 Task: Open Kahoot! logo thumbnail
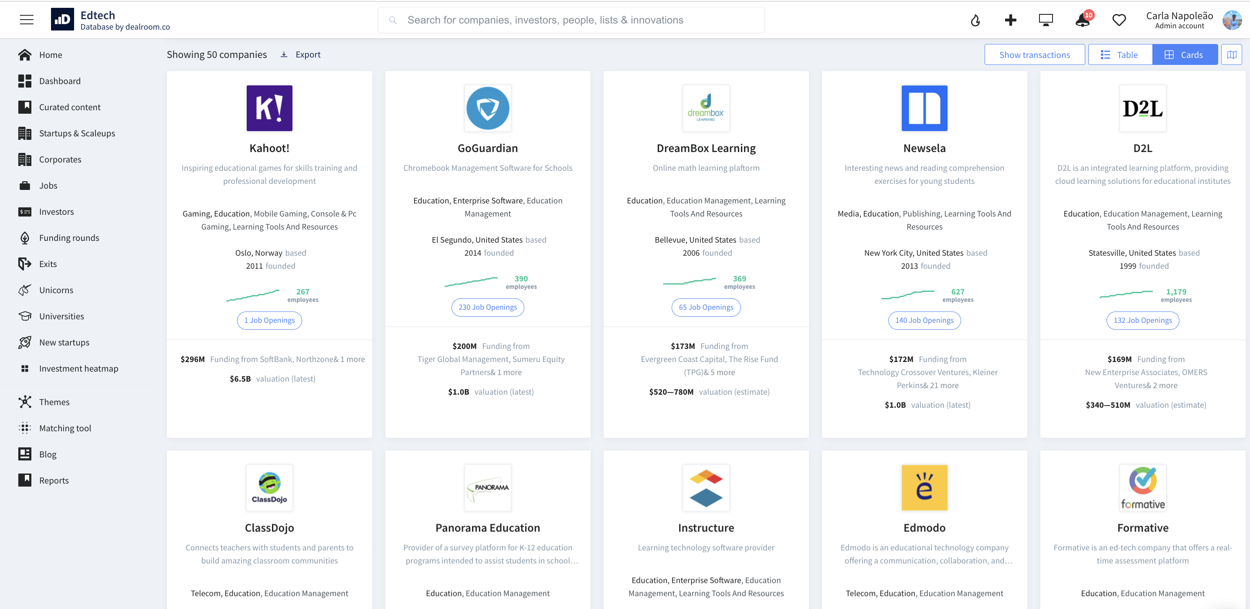[269, 108]
